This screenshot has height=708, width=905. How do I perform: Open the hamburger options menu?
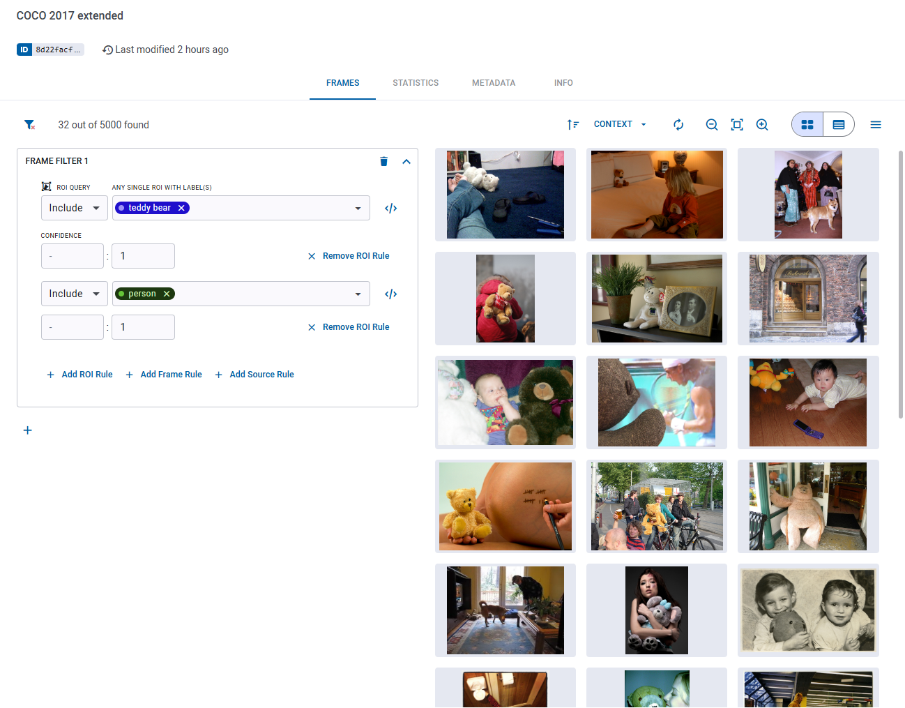(x=876, y=124)
